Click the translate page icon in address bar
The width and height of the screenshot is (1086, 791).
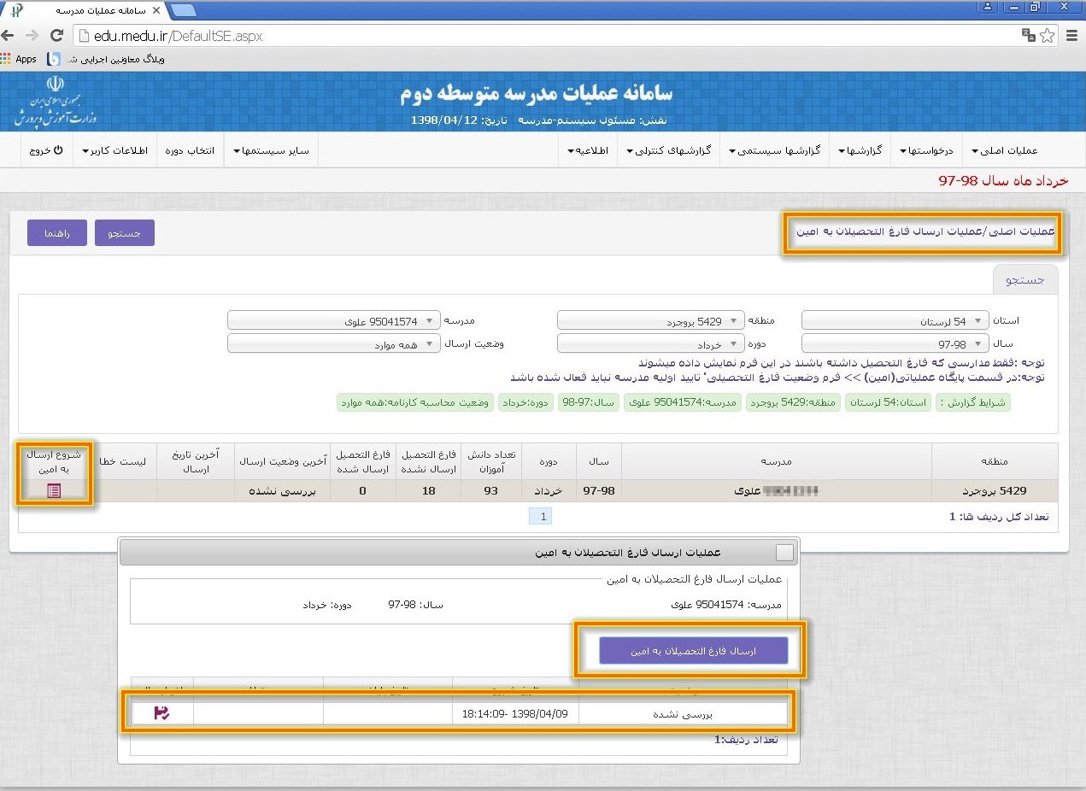coord(1029,36)
